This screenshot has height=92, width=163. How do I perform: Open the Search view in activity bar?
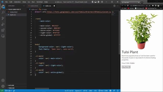(x=3, y=13)
